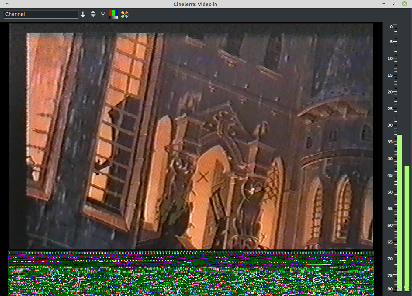Open the channel list dropdown arrow
Image resolution: width=412 pixels, height=296 pixels.
(x=83, y=15)
